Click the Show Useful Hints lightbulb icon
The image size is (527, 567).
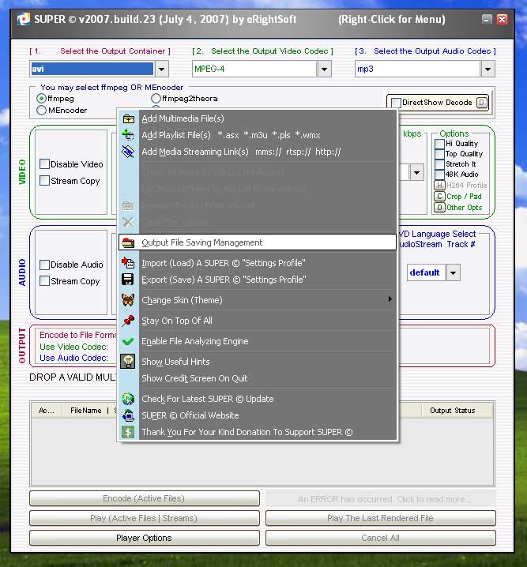[128, 362]
